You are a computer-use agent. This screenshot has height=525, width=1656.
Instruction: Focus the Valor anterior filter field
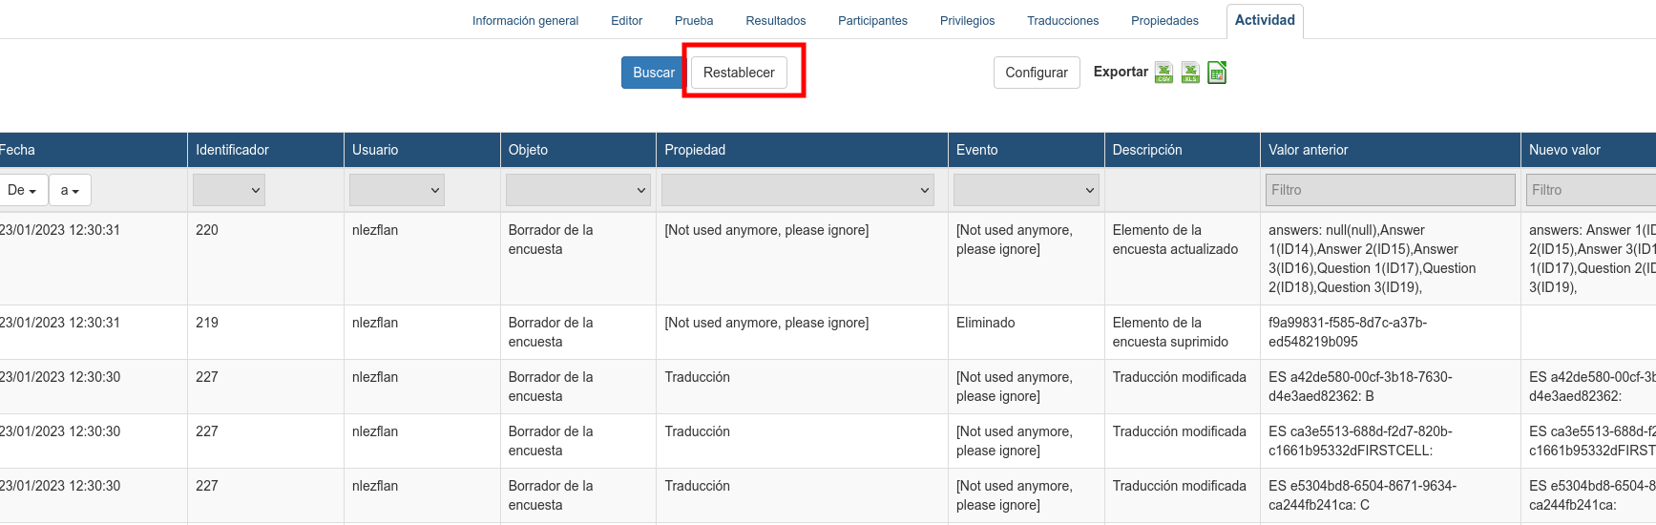(x=1390, y=190)
